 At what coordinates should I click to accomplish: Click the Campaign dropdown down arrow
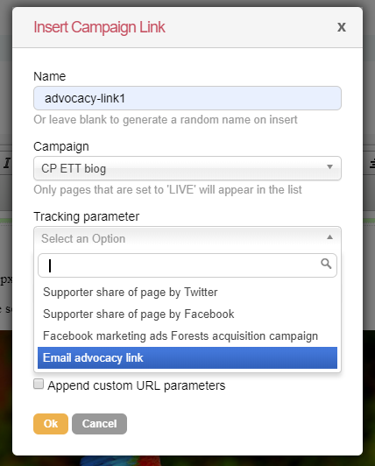tap(329, 166)
